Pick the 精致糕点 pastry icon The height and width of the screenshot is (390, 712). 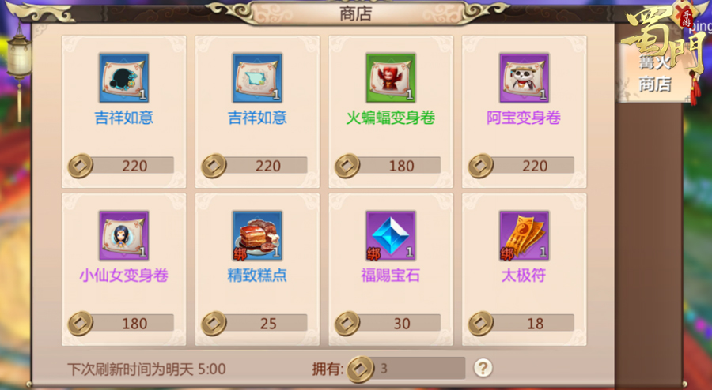tap(257, 235)
